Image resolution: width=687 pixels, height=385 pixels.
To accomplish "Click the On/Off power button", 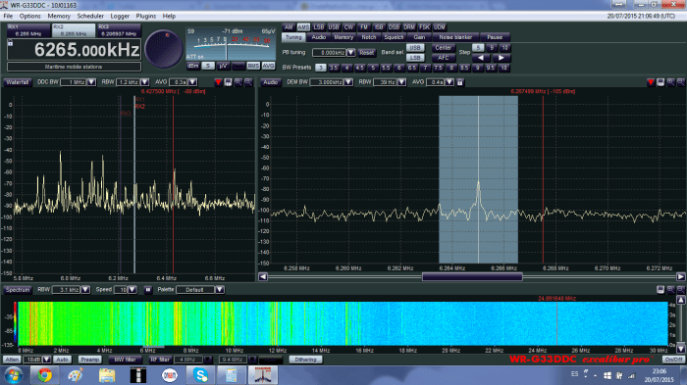I will coord(673,360).
